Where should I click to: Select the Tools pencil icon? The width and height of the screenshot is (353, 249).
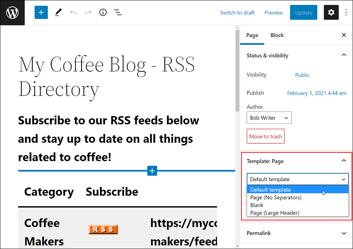(58, 12)
